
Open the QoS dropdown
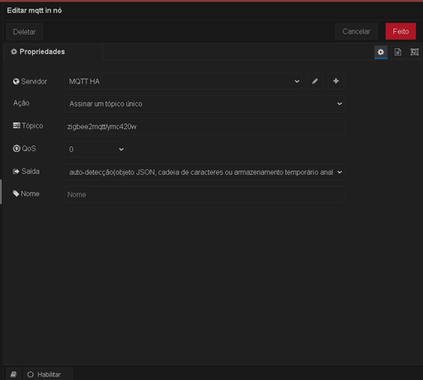[x=95, y=149]
